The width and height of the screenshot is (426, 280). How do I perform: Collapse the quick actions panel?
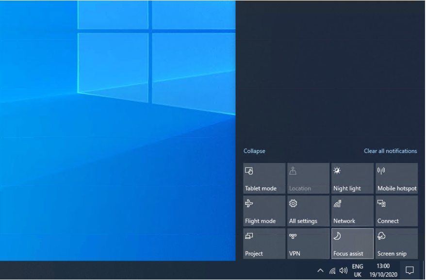click(x=254, y=151)
